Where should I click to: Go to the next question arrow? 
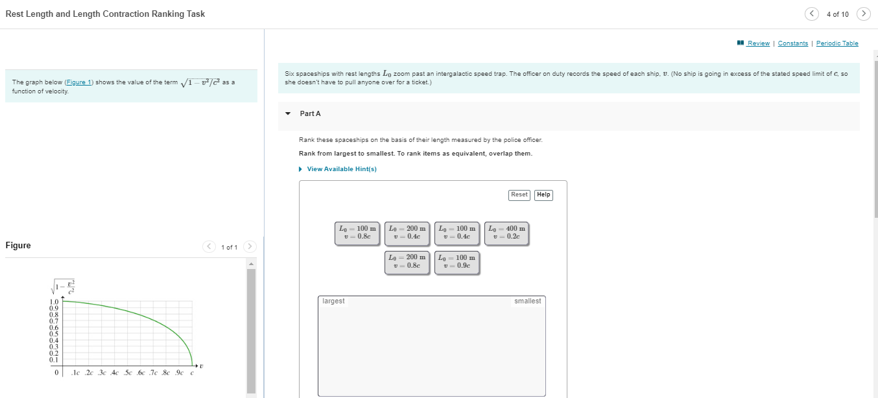tap(863, 14)
